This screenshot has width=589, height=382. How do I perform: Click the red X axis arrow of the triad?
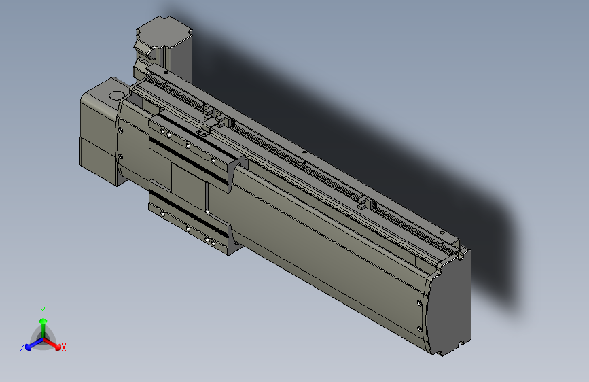(52, 344)
